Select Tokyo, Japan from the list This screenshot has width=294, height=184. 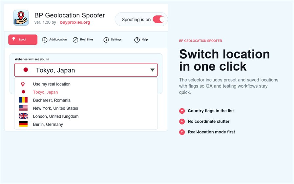[x=86, y=92]
